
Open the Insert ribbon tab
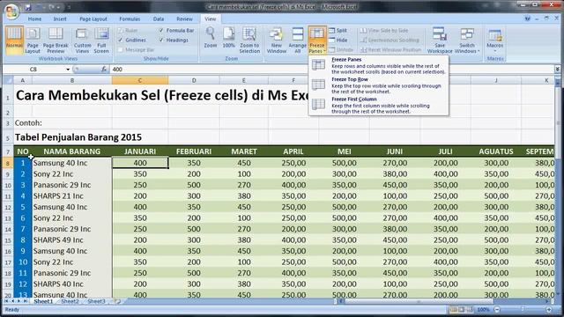(60, 19)
